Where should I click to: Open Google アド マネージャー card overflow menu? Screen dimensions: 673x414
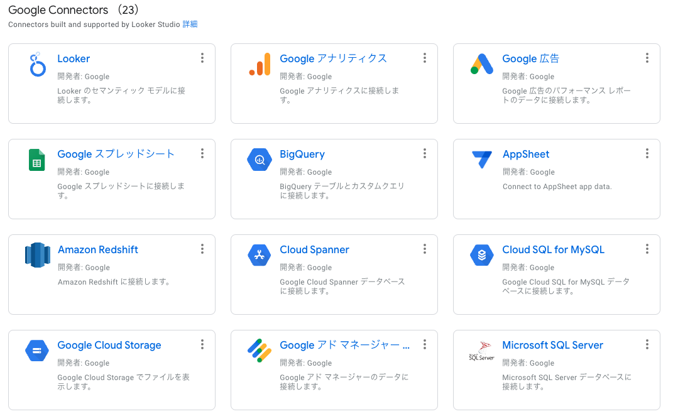pos(425,344)
